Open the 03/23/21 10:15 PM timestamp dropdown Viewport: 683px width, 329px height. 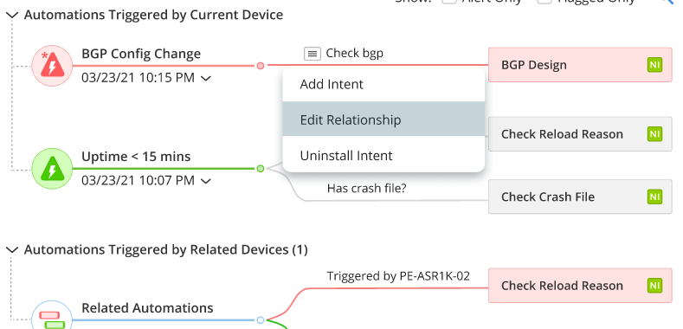[x=206, y=79]
